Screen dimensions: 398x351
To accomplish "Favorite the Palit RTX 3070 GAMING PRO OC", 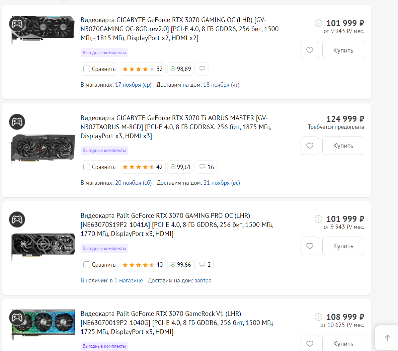I will (x=310, y=246).
